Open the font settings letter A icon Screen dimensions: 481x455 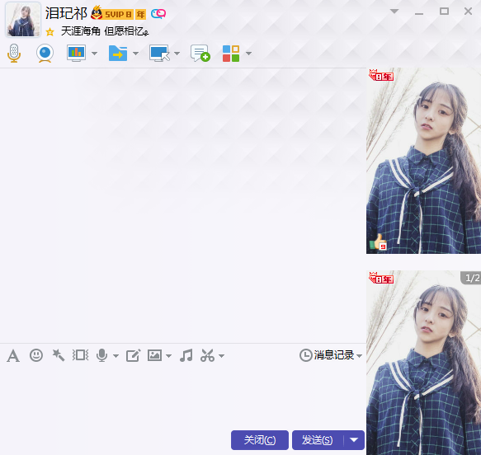coord(13,356)
